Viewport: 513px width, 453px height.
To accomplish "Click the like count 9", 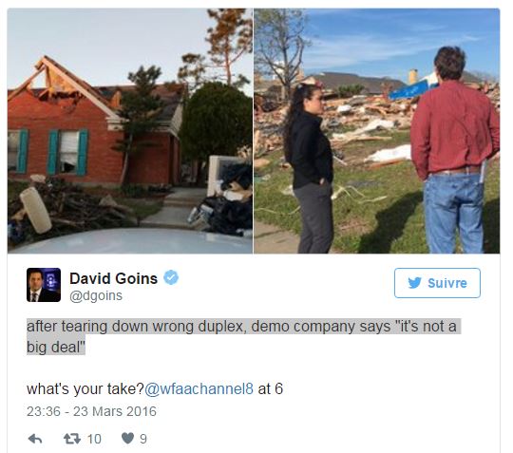I will pos(143,439).
